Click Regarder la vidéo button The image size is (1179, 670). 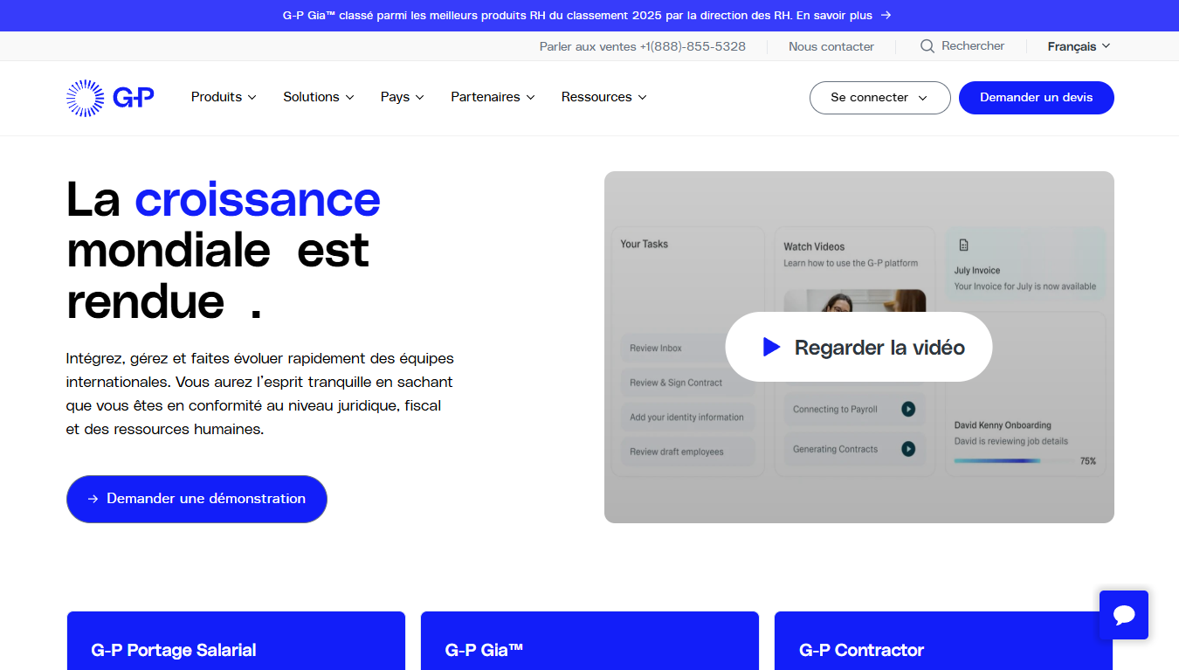point(858,347)
